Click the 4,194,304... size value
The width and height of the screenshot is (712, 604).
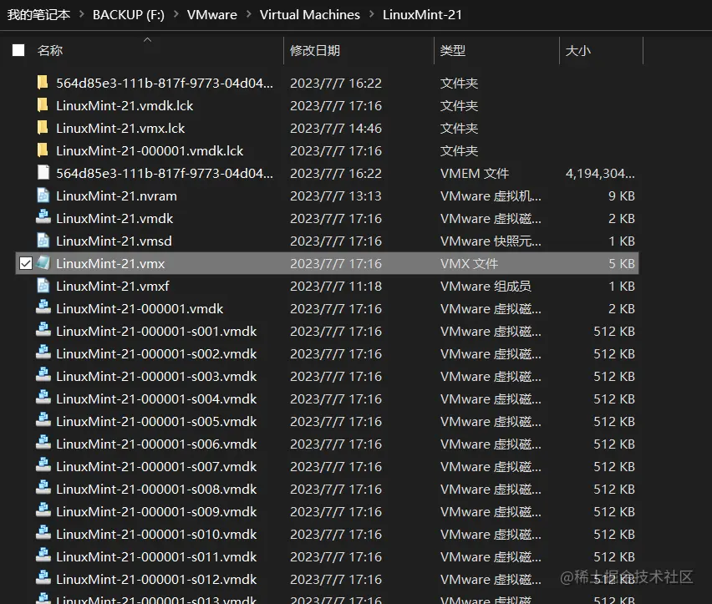[600, 174]
